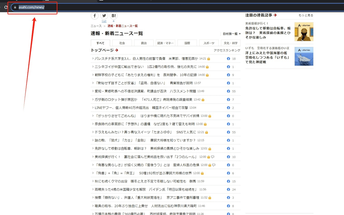Screen dimensions: 344x215
Task: Click lock icon on 「飛車」+「角」 row
Action: click(x=202, y=173)
